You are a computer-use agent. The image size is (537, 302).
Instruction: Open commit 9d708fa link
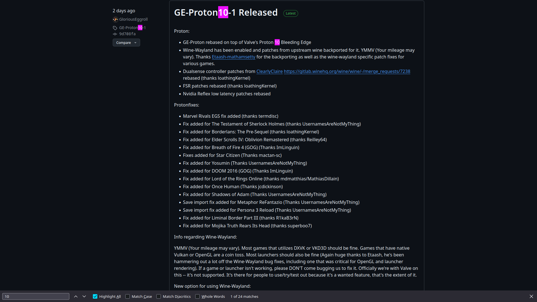pos(127,34)
